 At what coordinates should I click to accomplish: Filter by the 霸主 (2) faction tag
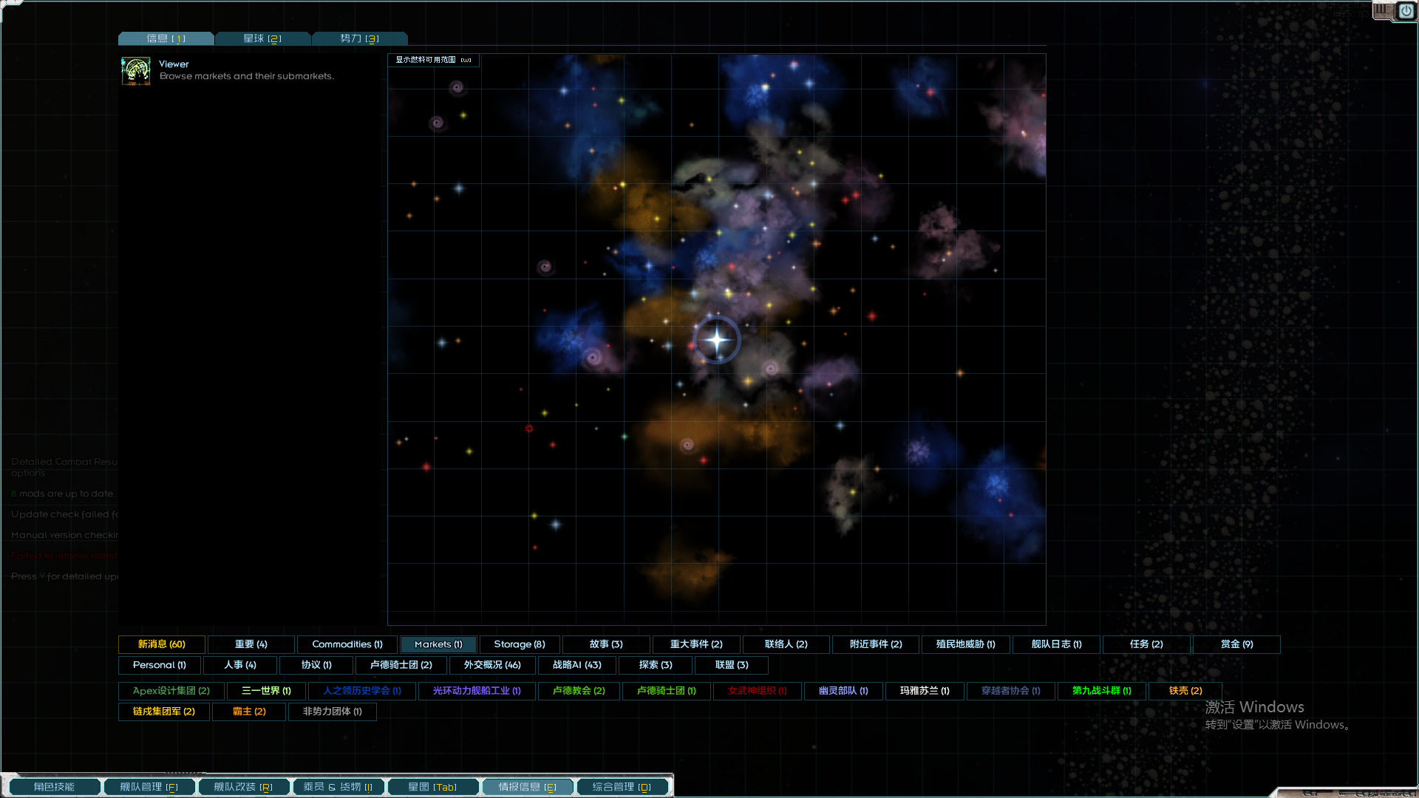[249, 712]
